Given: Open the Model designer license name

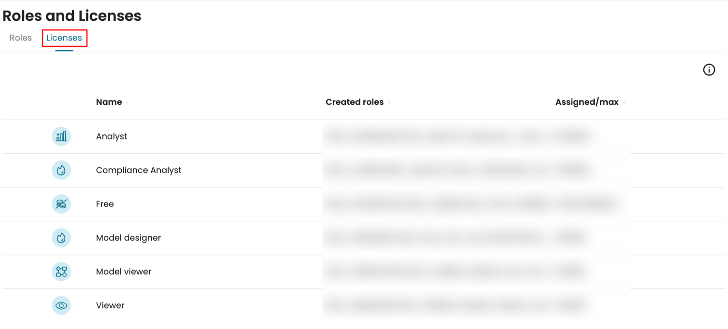Looking at the screenshot, I should (x=128, y=238).
